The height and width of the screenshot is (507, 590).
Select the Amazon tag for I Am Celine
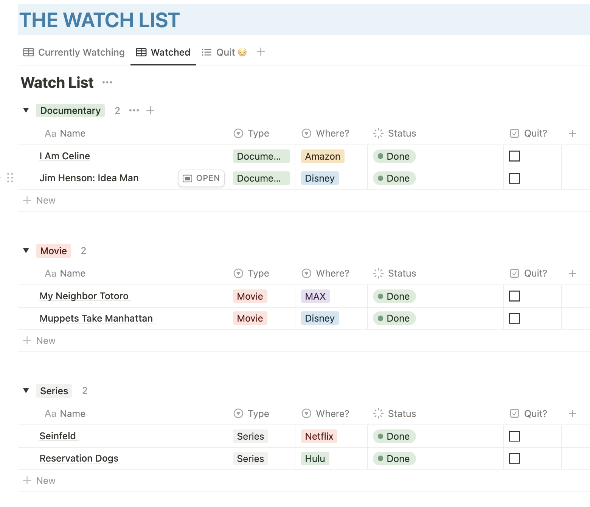pyautogui.click(x=323, y=156)
